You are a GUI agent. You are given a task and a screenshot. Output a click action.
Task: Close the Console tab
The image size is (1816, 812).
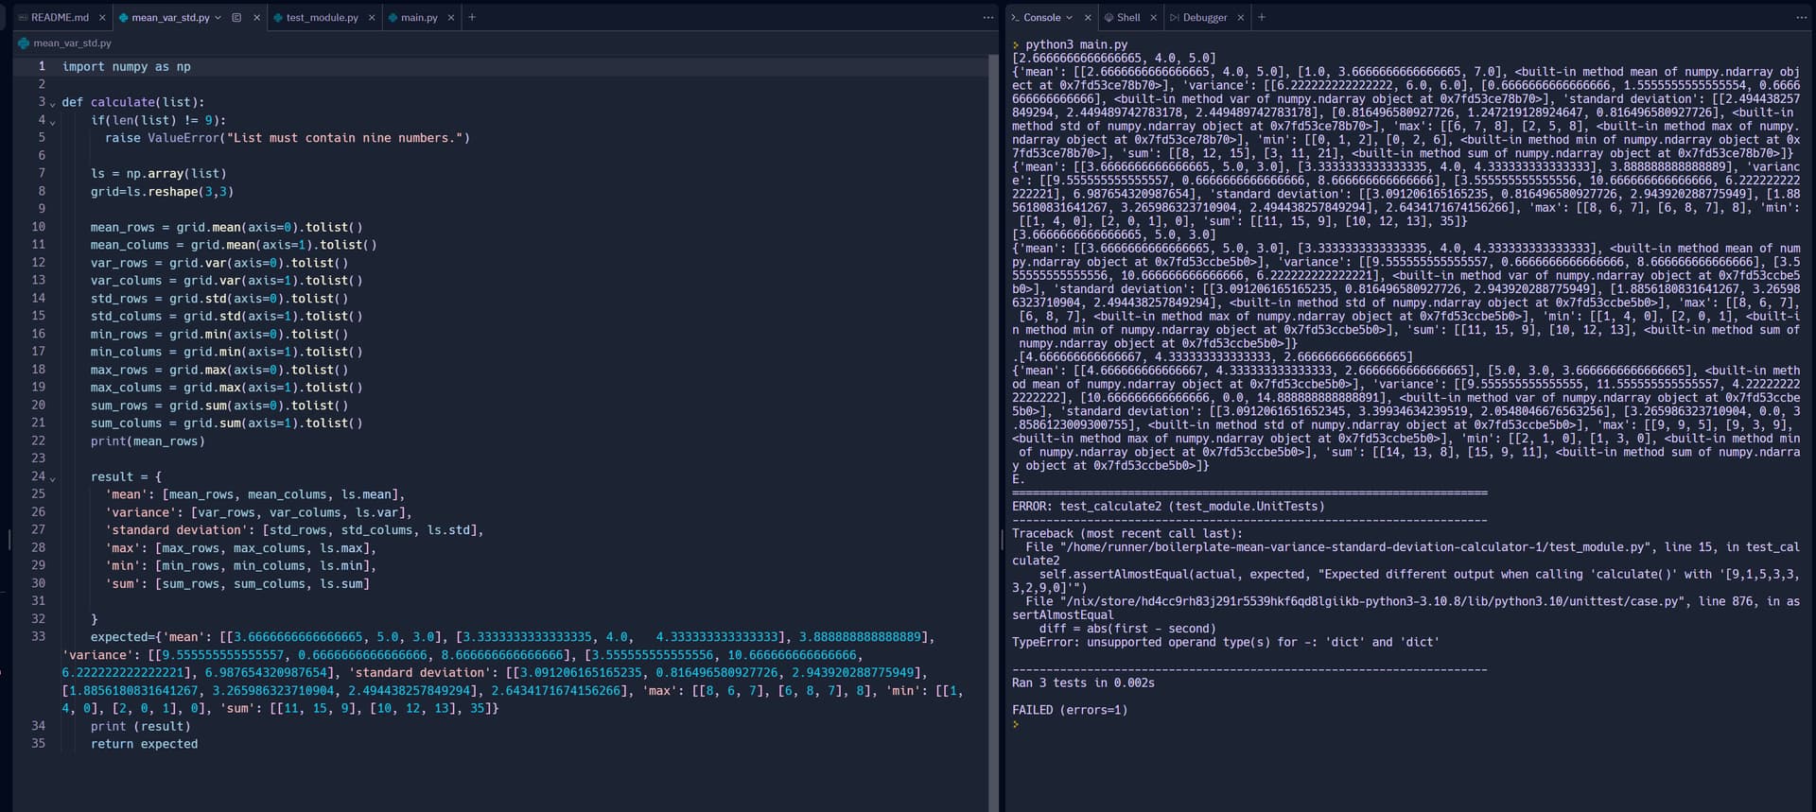coord(1088,17)
